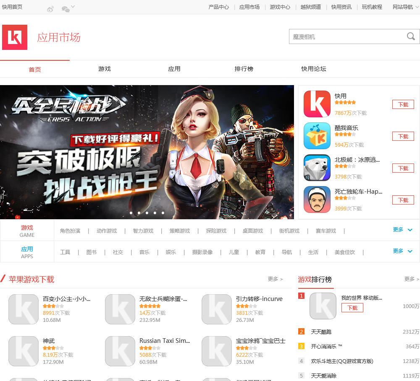Screen dimensions: 420x381
Task: Expand the 网站导航 dropdown
Action: [x=406, y=7]
